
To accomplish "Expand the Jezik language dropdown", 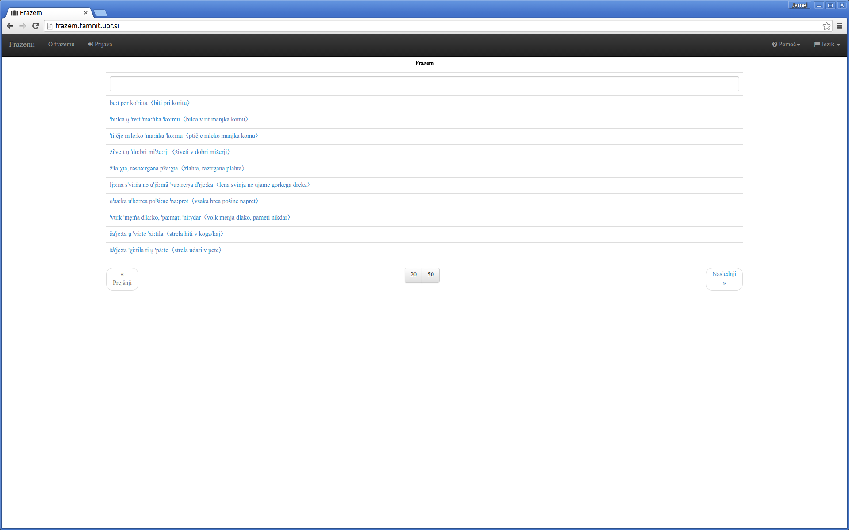I will [827, 44].
